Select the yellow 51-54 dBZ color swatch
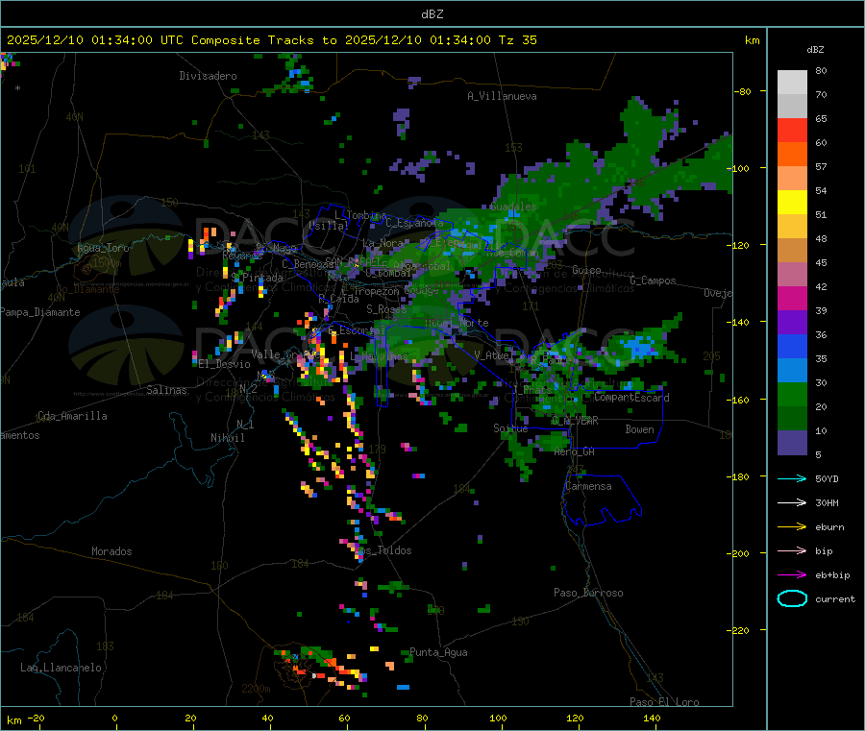Viewport: 865px width, 731px height. click(x=792, y=203)
